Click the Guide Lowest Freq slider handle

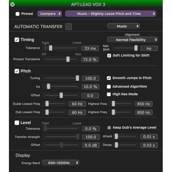(x=47, y=104)
